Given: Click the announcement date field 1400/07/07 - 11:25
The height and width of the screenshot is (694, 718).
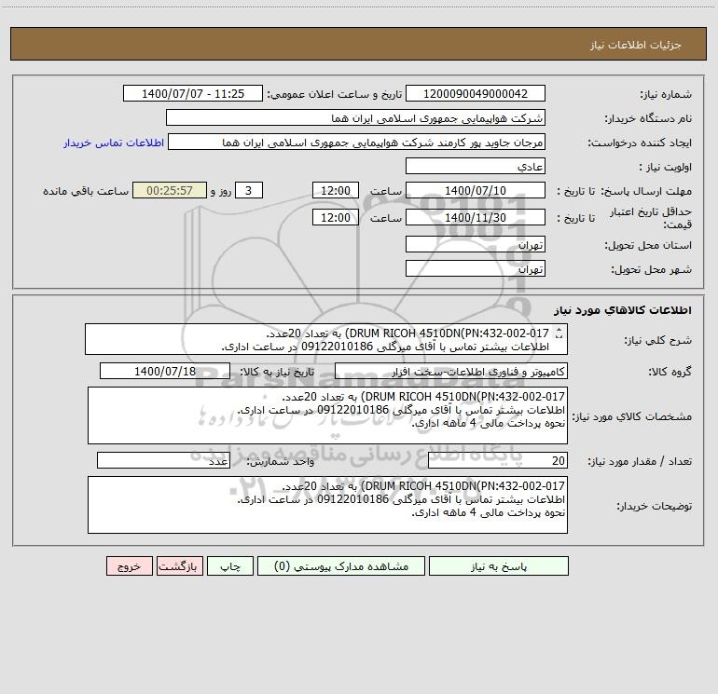Looking at the screenshot, I should tap(193, 93).
